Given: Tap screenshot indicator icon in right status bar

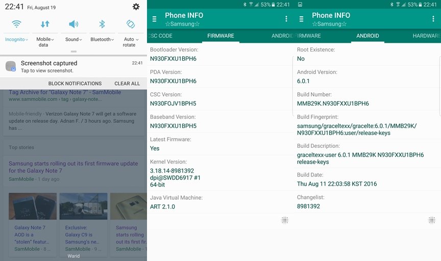Looking at the screenshot, I should [x=300, y=5].
